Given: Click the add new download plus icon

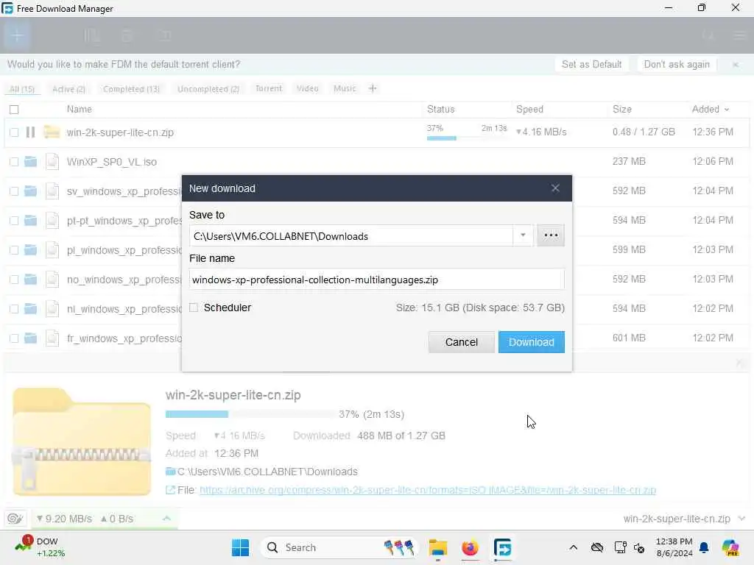Looking at the screenshot, I should click(x=17, y=35).
